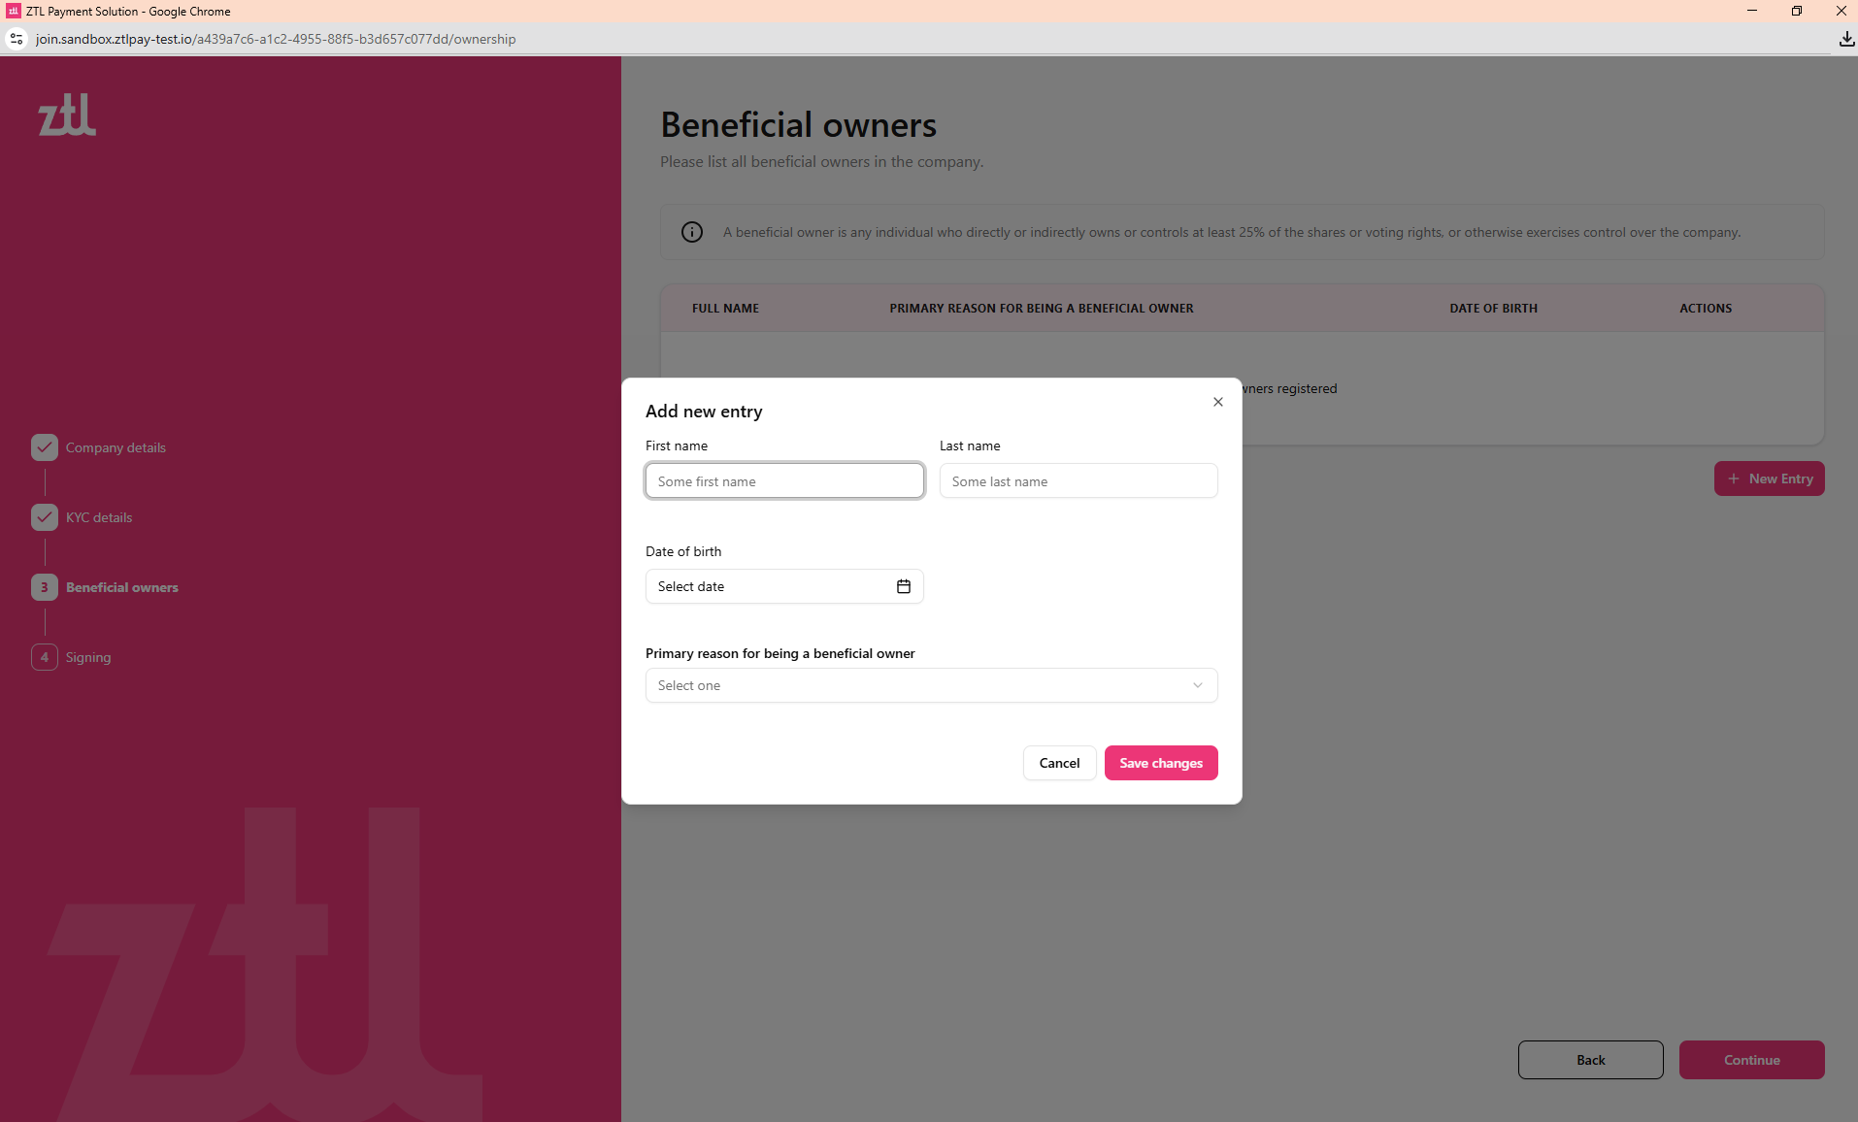1858x1122 pixels.
Task: Click step 4 number badge
Action: point(45,657)
